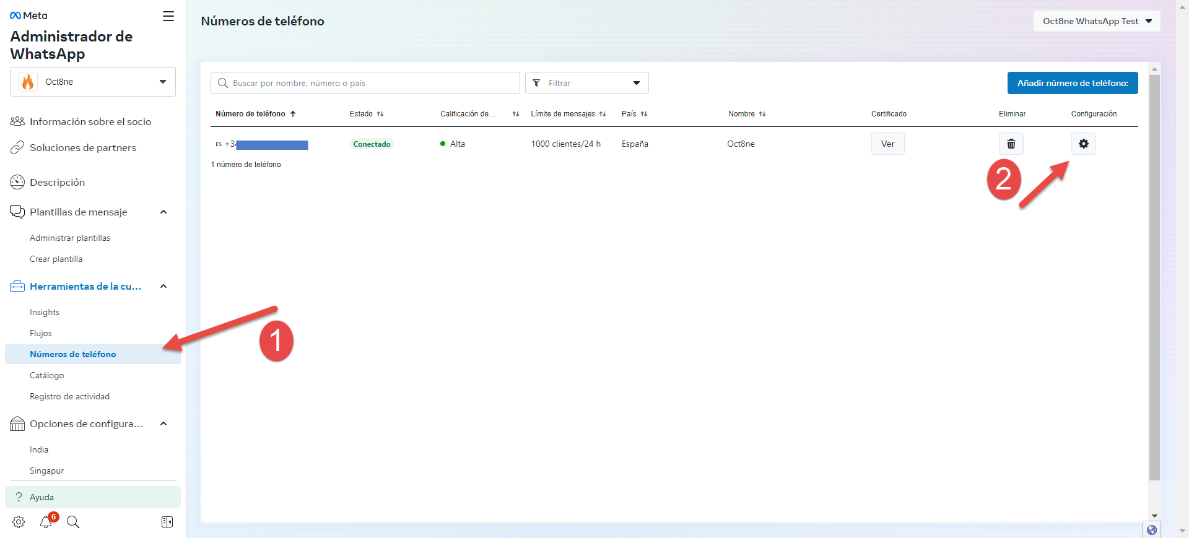This screenshot has width=1189, height=538.
Task: Open the Oct8ne account dropdown
Action: 93,82
